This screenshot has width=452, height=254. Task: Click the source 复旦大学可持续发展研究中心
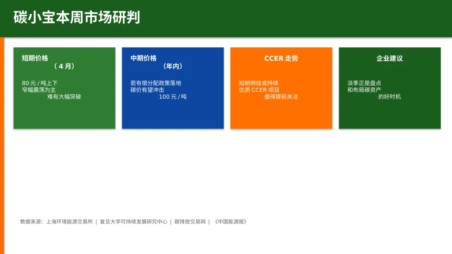(x=134, y=222)
